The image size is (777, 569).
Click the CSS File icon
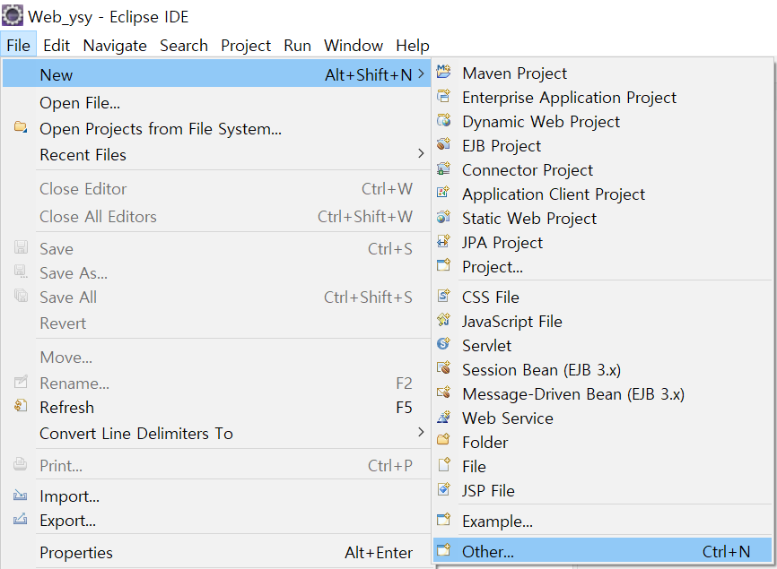coord(443,296)
